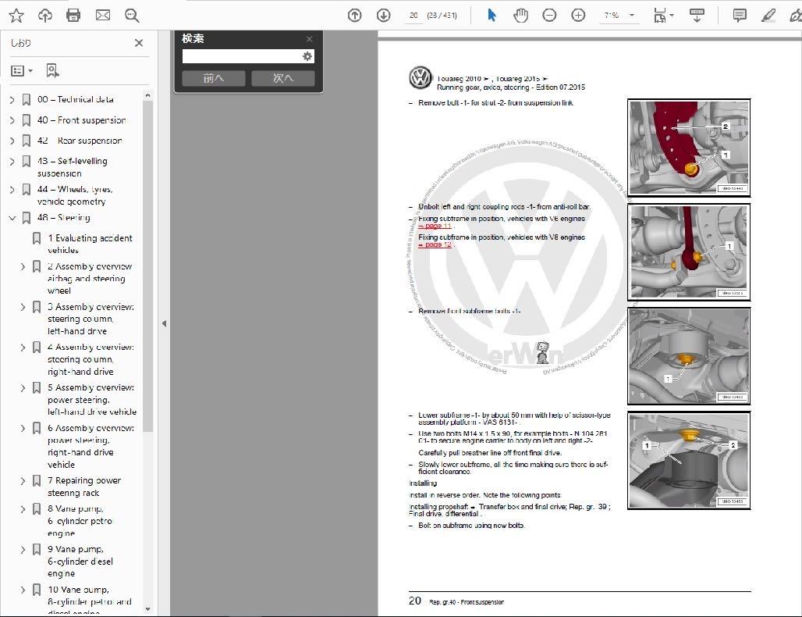This screenshot has height=617, width=802.
Task: Expand 10 Vane pump 8-cylinder bookmark
Action: (x=23, y=590)
